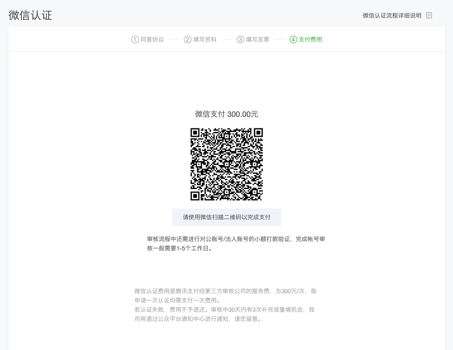Click the 微信认证 page heading
Screen dimensions: 453x350
click(x=30, y=15)
